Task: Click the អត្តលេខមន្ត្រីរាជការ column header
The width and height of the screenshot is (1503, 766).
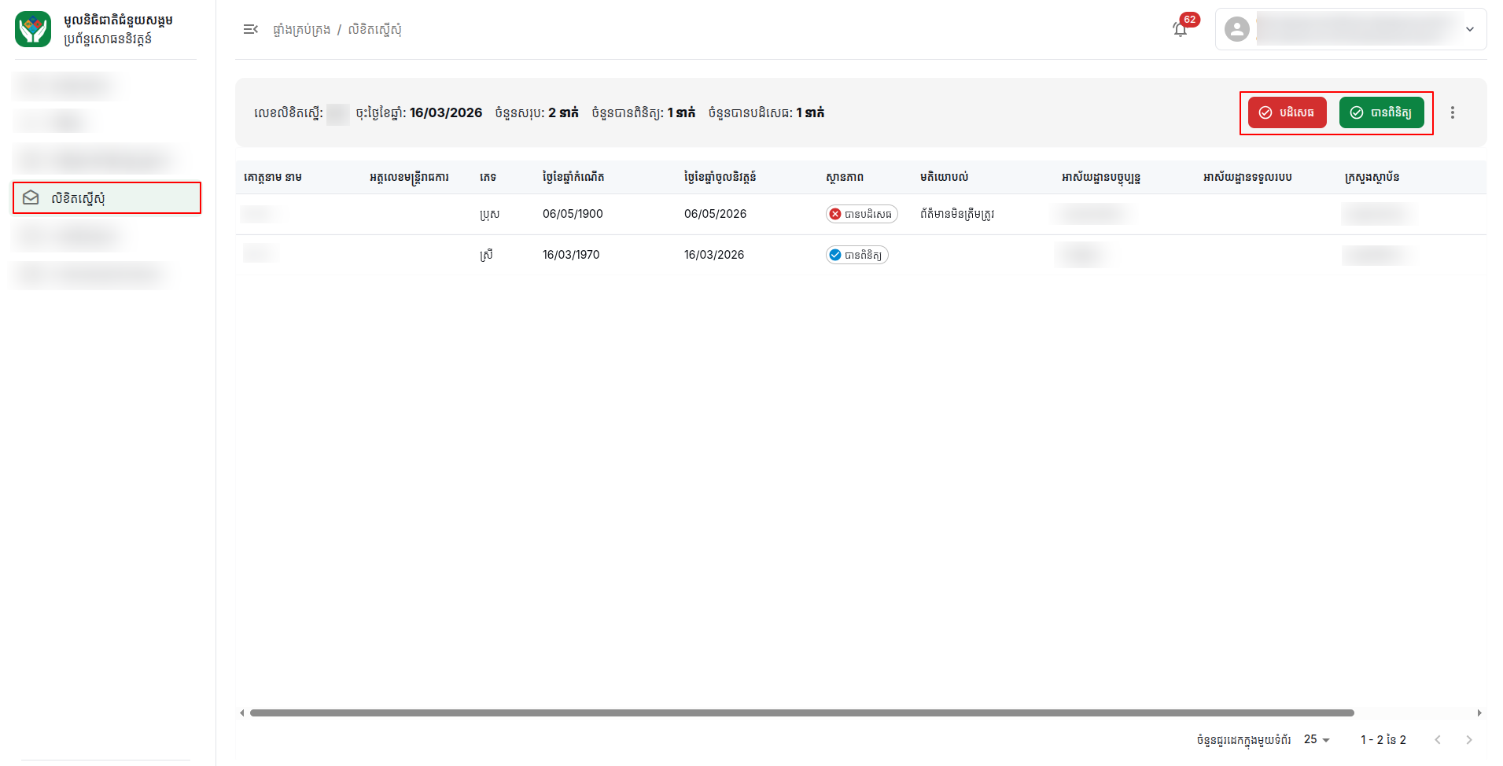Action: [x=409, y=177]
